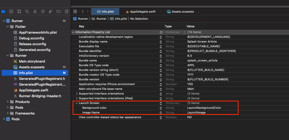Expand Supported interface orientations (iPad) row
The height and width of the screenshot is (140, 289).
click(x=77, y=98)
